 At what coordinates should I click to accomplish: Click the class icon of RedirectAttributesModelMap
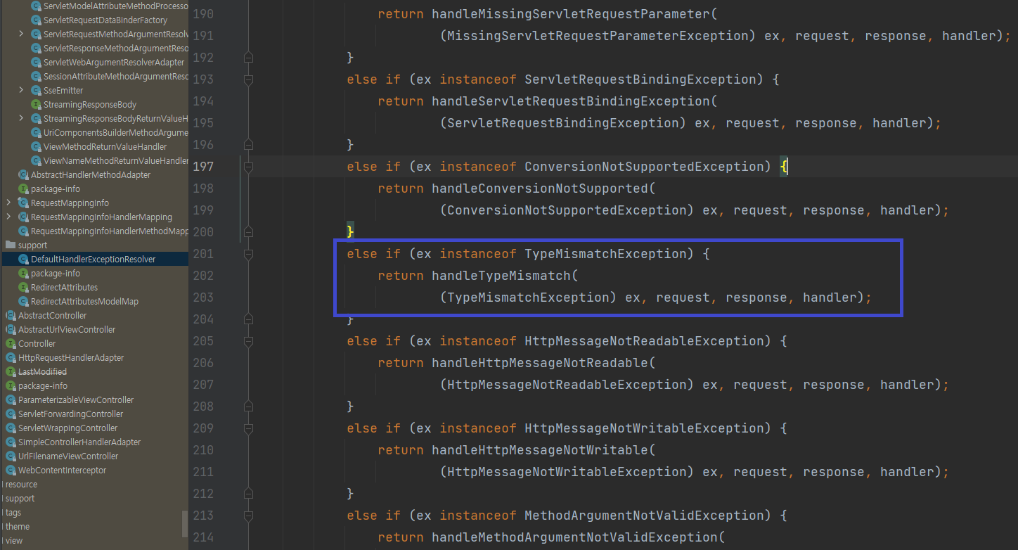coord(24,302)
